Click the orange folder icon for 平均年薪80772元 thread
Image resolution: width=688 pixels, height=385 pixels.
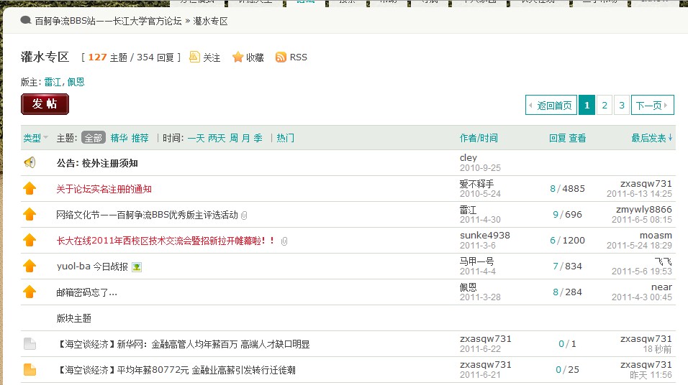pos(30,370)
